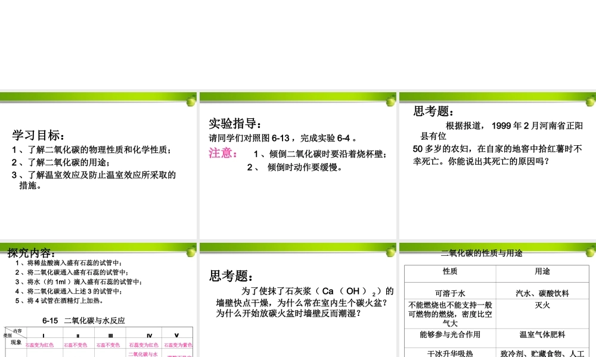Screen dimensions: 596x357
Task: Click the 石蕊不变色 cell under column II
Action: (76, 345)
